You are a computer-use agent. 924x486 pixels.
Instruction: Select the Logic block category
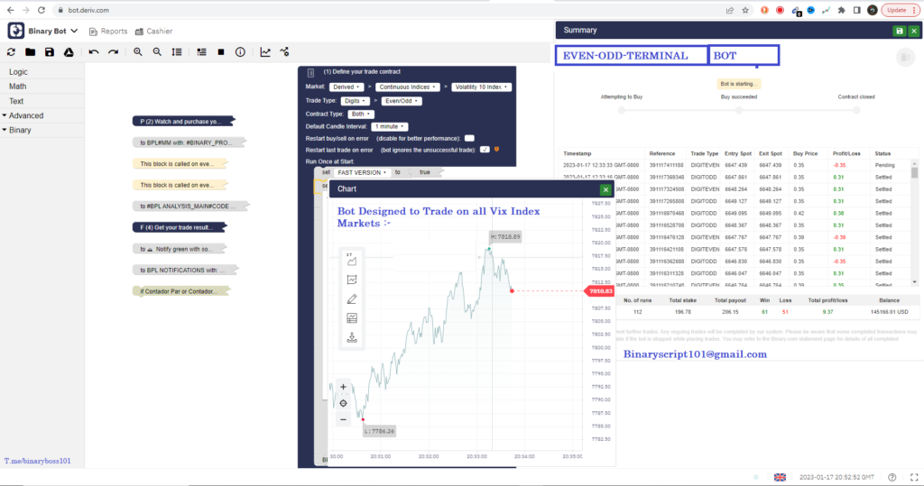[x=18, y=71]
